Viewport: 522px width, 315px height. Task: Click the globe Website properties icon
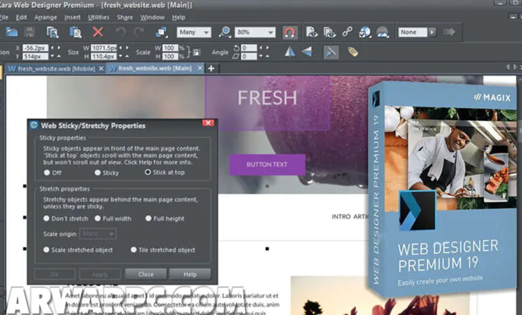pyautogui.click(x=365, y=32)
